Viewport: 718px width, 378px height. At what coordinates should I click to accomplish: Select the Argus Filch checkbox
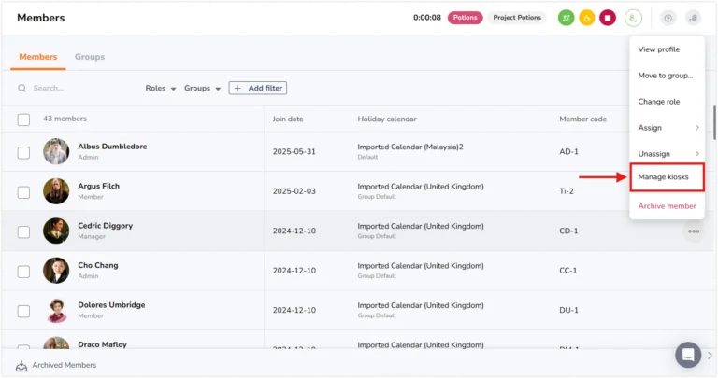pyautogui.click(x=23, y=192)
